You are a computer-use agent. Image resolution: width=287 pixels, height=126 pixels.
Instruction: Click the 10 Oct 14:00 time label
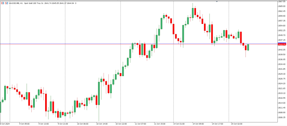click(x=101, y=123)
